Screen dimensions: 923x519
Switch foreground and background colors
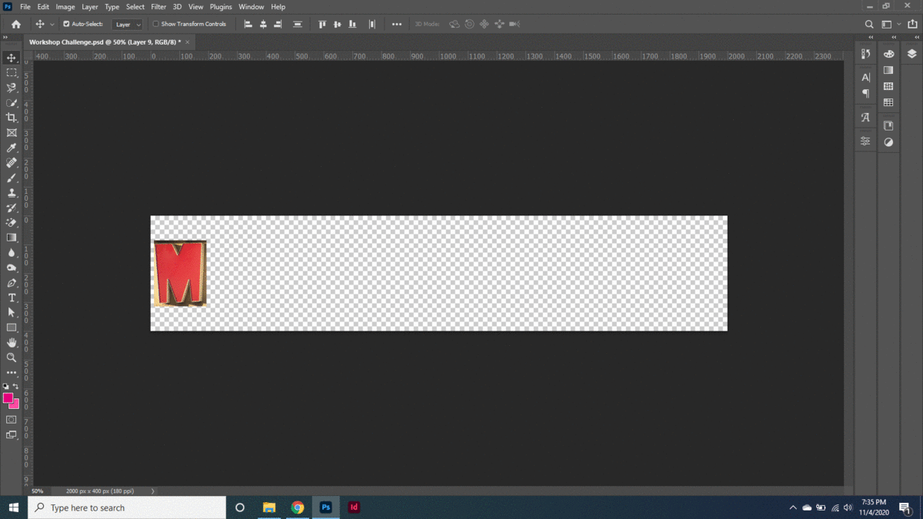15,387
